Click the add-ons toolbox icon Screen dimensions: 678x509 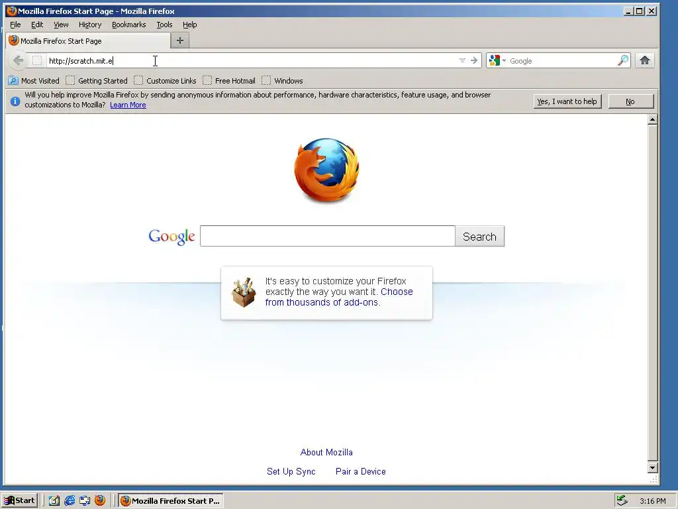click(244, 292)
